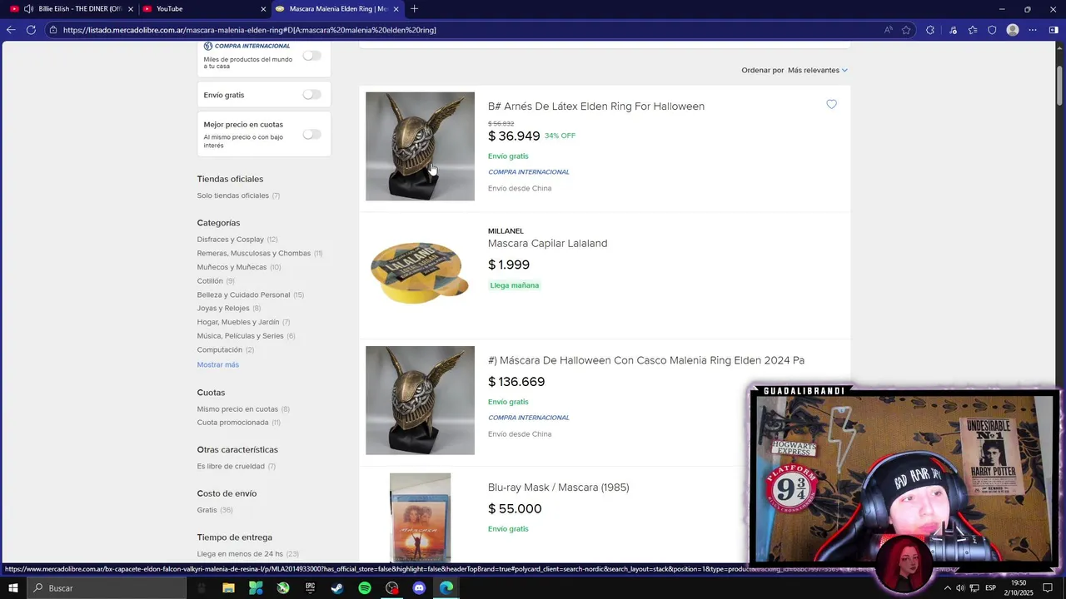
Task: Open Discord from the taskbar
Action: [419, 588]
